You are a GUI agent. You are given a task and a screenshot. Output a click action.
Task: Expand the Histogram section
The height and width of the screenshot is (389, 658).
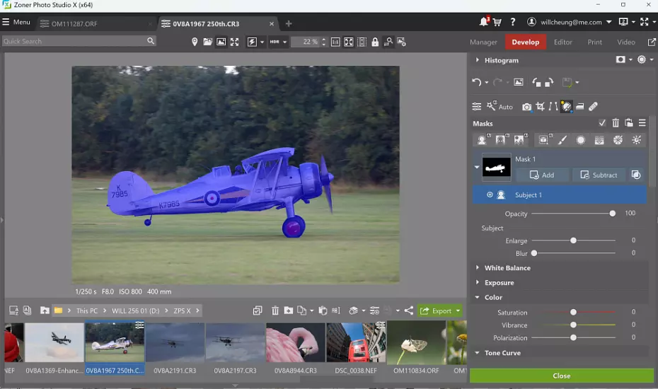[x=477, y=60]
